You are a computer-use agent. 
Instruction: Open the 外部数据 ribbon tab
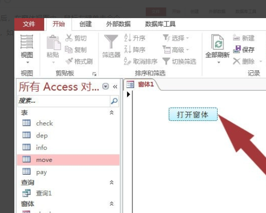(x=118, y=24)
